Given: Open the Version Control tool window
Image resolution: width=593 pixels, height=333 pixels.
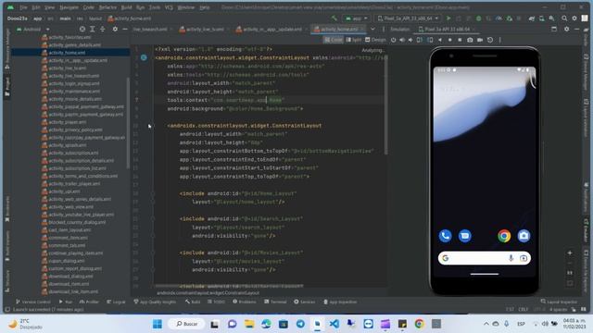Looking at the screenshot, I should (x=33, y=302).
